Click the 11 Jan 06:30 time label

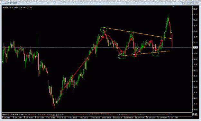[x=128, y=118]
